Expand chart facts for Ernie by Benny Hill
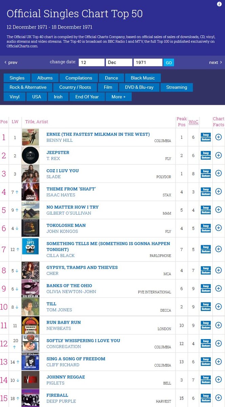 (219, 137)
